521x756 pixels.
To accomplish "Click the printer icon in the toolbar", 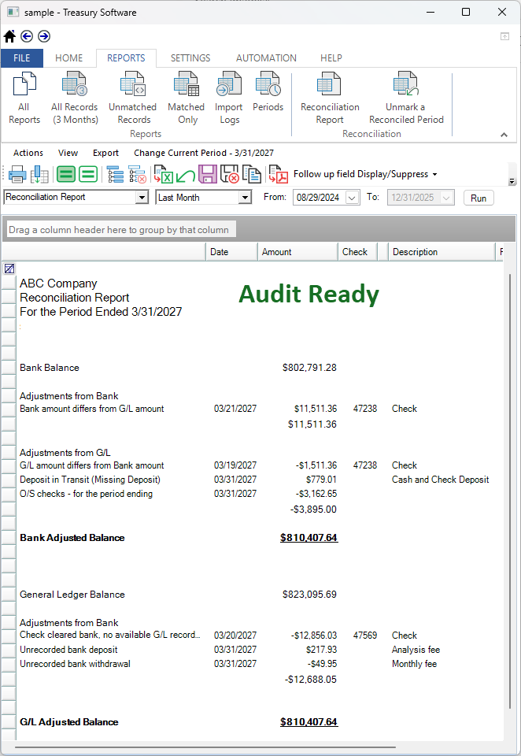I will coord(17,175).
